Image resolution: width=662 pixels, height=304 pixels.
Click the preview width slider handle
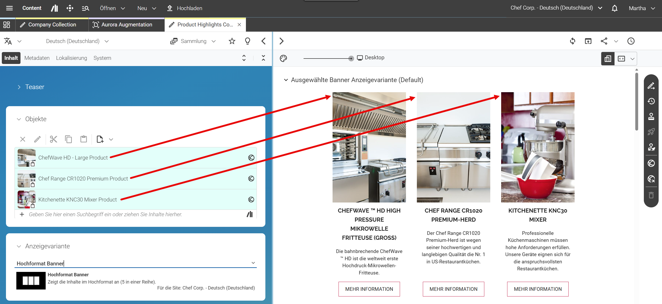(x=351, y=59)
